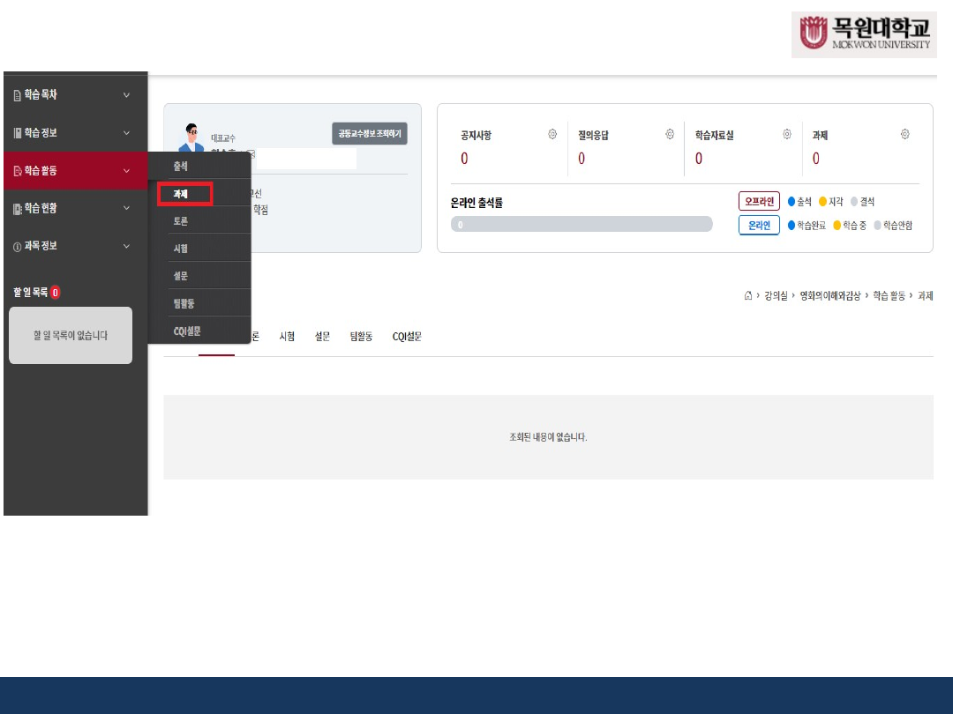Click the 할 일 목록 red count badge
Image resolution: width=953 pixels, height=714 pixels.
click(55, 293)
